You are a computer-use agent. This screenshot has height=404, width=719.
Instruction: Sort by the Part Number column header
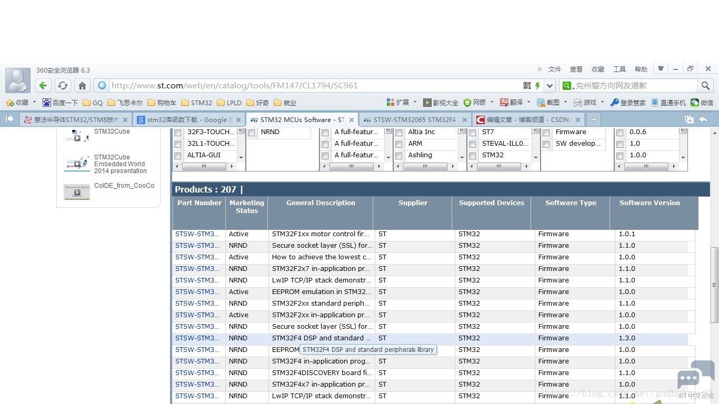pos(199,203)
